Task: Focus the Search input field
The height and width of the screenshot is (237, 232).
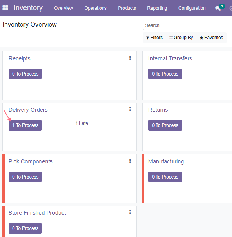Action: coord(187,25)
